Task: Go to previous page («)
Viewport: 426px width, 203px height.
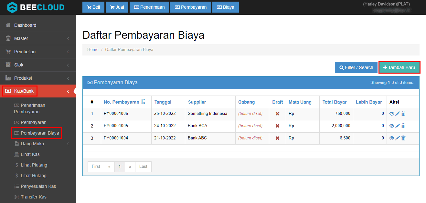Action: 109,167
